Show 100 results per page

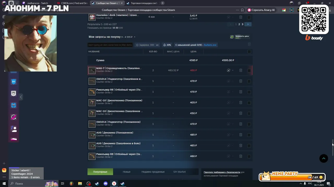(x=121, y=28)
